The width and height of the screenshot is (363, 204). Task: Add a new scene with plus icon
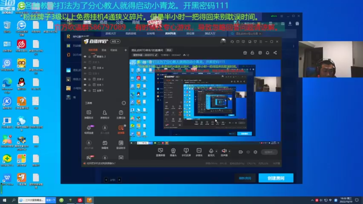pos(126,50)
